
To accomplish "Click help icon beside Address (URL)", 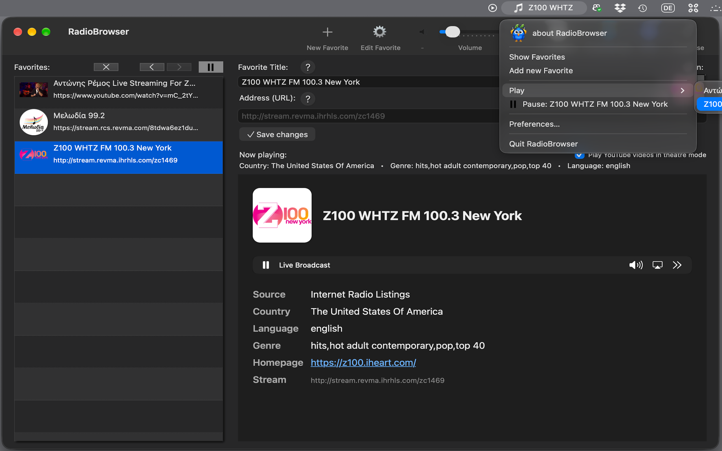I will click(308, 99).
